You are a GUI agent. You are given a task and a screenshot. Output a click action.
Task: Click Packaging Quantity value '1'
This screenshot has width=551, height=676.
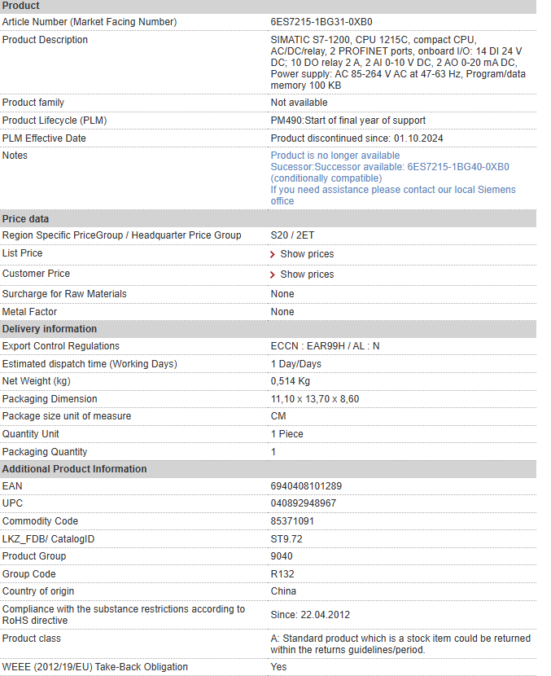coord(273,452)
